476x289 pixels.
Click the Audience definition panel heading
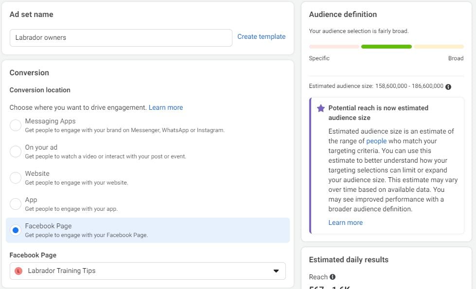coord(343,14)
